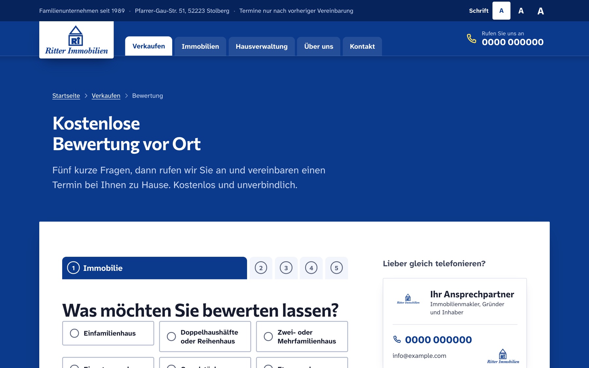Jump to form step 2
Image resolution: width=589 pixels, height=368 pixels.
point(261,268)
